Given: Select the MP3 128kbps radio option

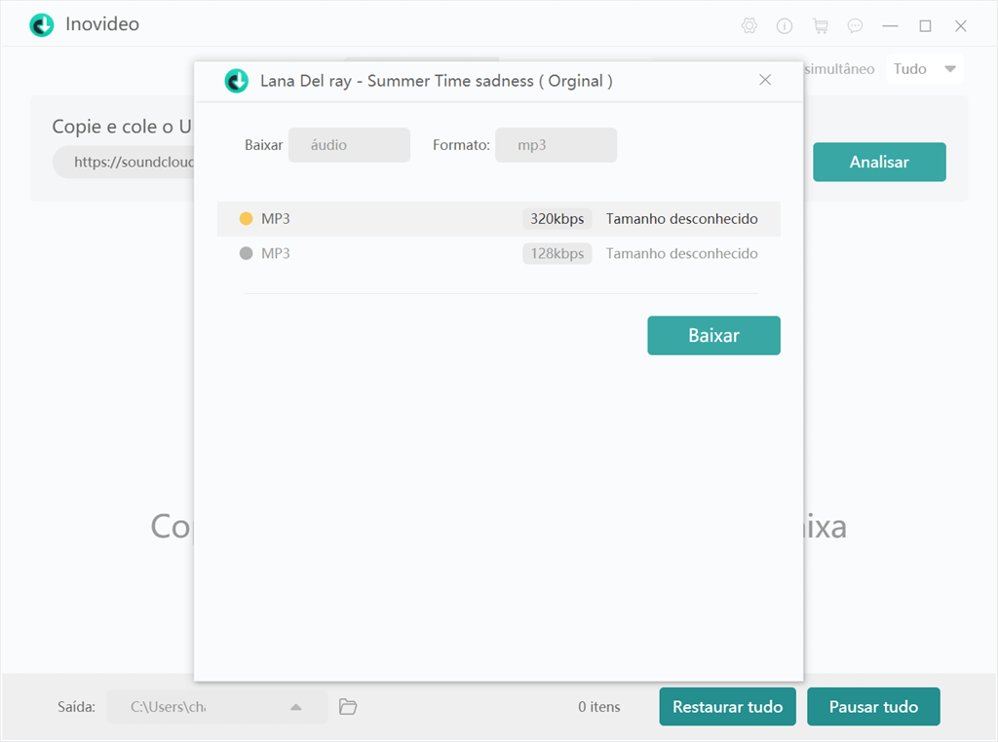Looking at the screenshot, I should click(x=246, y=254).
